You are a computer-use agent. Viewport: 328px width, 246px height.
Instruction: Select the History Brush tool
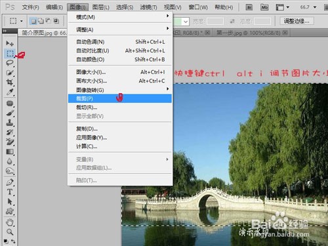coord(10,132)
